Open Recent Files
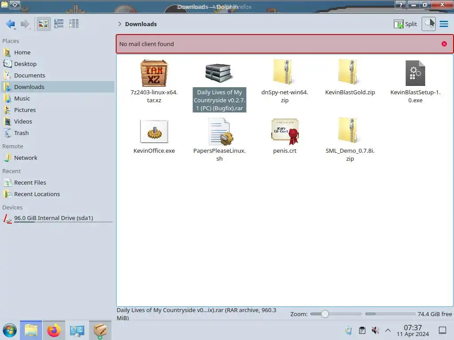Screen dimensions: 454x340 (57, 183)
